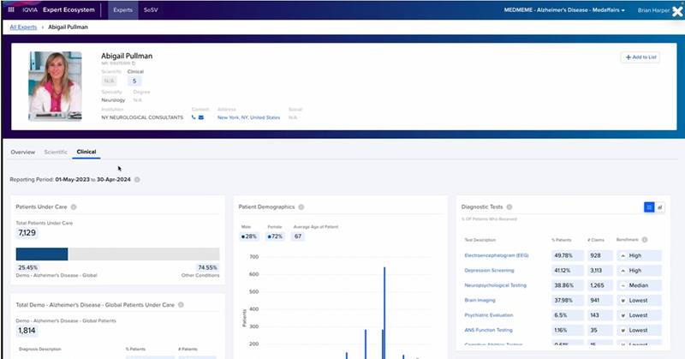Viewport: 685px width, 359px height.
Task: Click the email envelope contact icon
Action: pyautogui.click(x=201, y=117)
